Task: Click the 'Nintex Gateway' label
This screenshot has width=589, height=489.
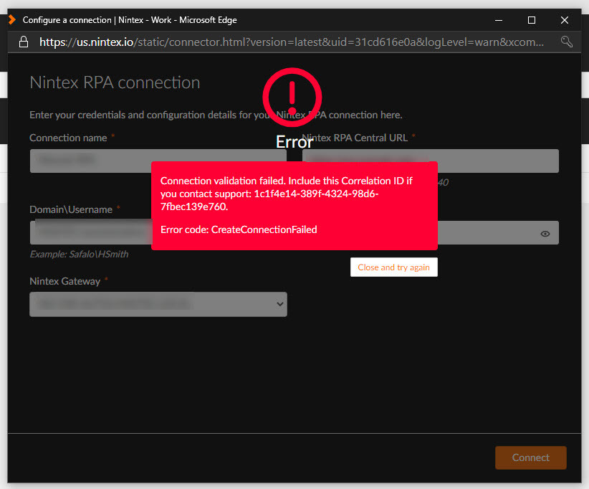Action: click(x=65, y=281)
